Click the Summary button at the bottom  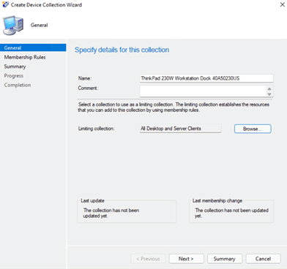tap(225, 259)
